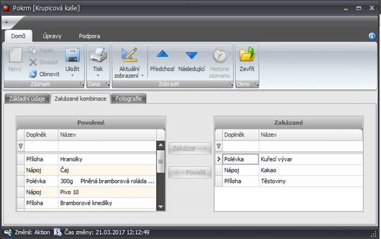Open Aktuální zobrazení ruler and pencil icon

(129, 55)
